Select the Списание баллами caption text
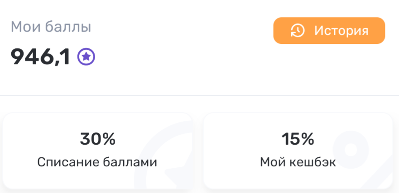The width and height of the screenshot is (399, 193). tap(97, 162)
